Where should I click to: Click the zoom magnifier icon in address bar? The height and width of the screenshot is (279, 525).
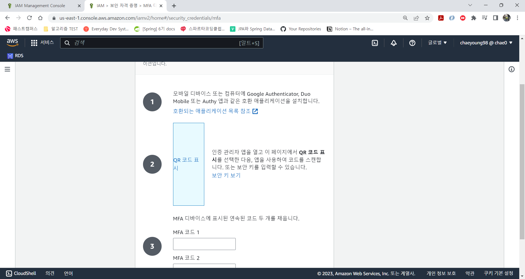pyautogui.click(x=405, y=18)
